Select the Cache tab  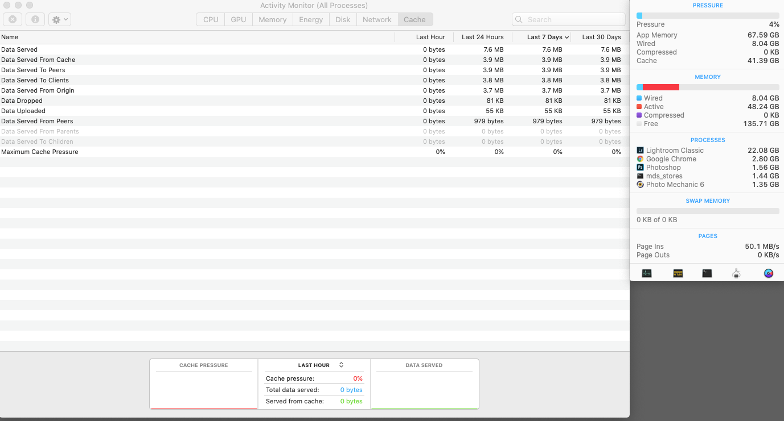pos(415,19)
